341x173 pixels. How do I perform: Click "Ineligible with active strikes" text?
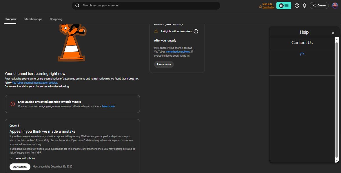(x=176, y=31)
